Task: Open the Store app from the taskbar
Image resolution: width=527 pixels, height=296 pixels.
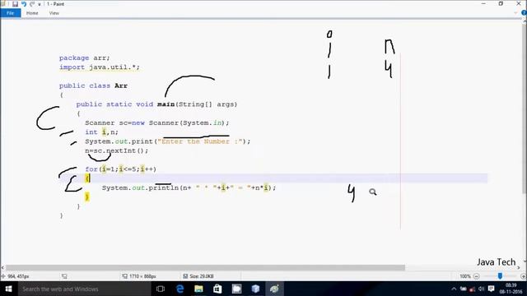Action: point(217,289)
